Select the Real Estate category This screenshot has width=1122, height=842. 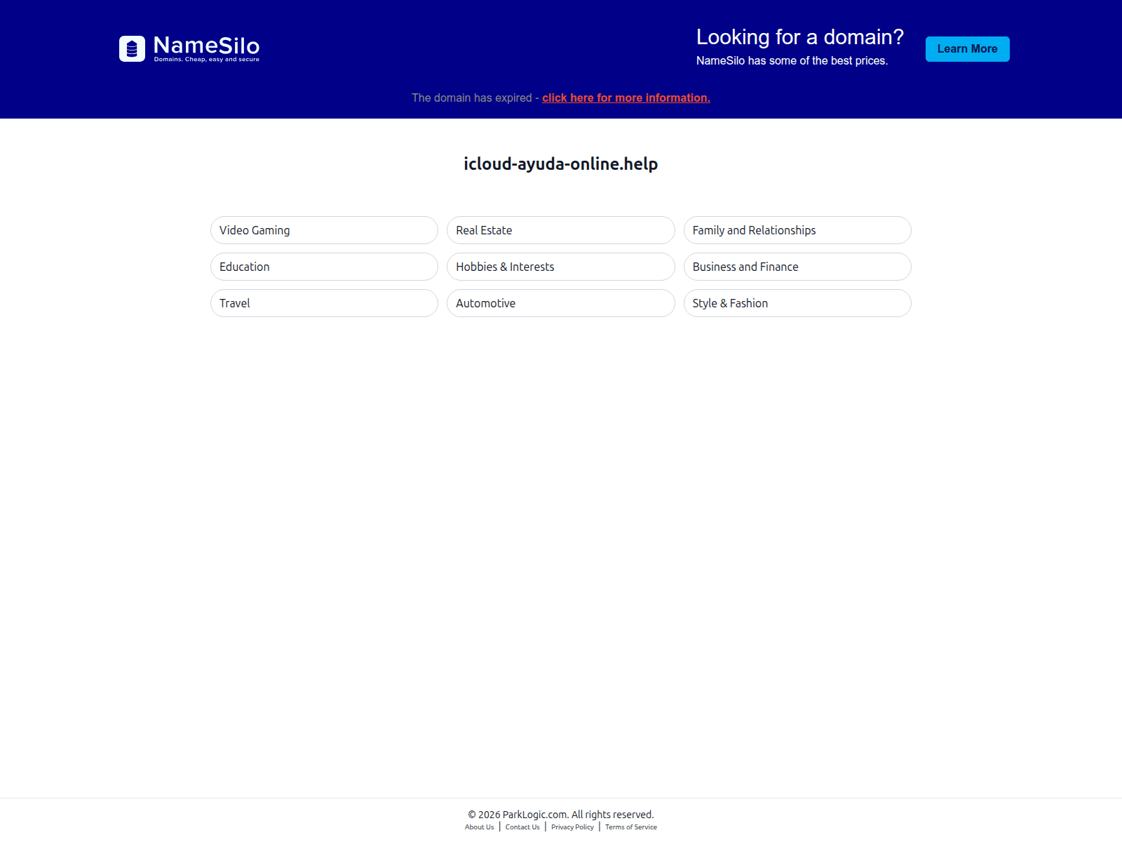[560, 230]
